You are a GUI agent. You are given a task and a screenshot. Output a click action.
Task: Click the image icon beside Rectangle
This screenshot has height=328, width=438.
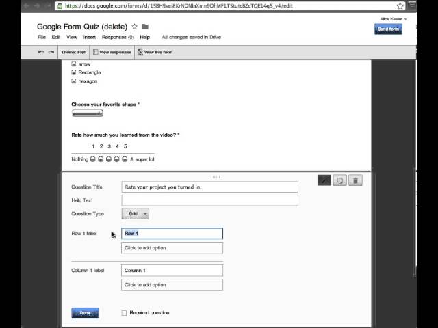click(74, 72)
